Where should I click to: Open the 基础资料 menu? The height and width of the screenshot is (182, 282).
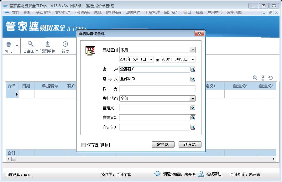pos(43,13)
